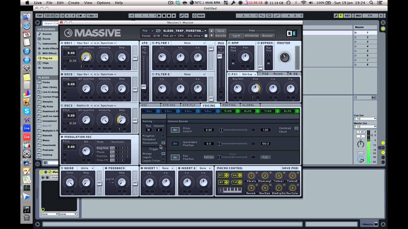408x229 pixels.
Task: Click the macro control keyboard icon
Action: tap(230, 190)
